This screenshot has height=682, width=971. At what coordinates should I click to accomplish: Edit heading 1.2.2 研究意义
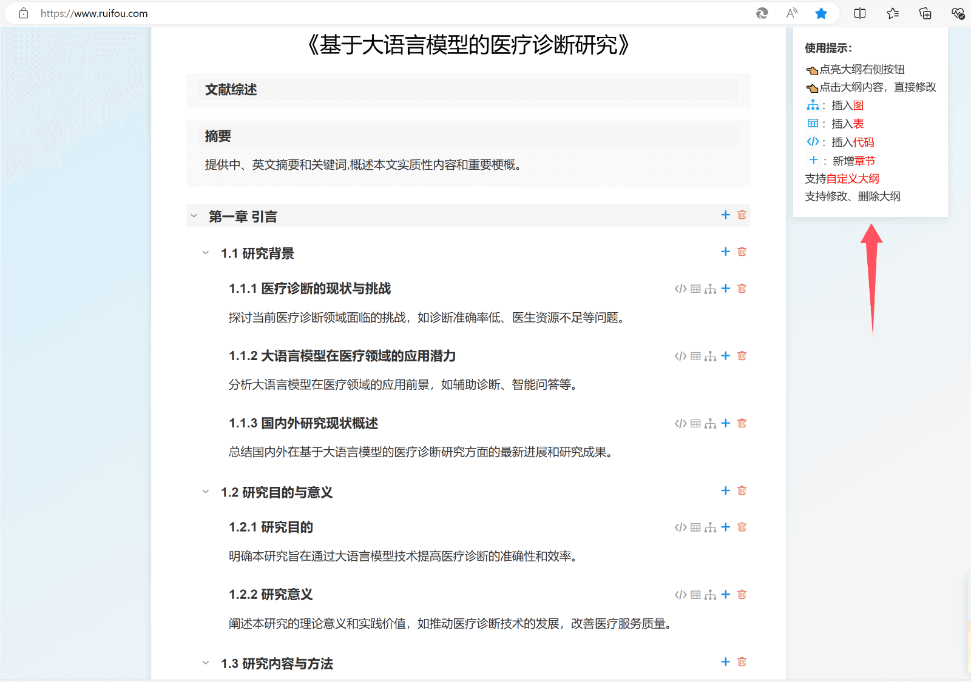pos(271,595)
